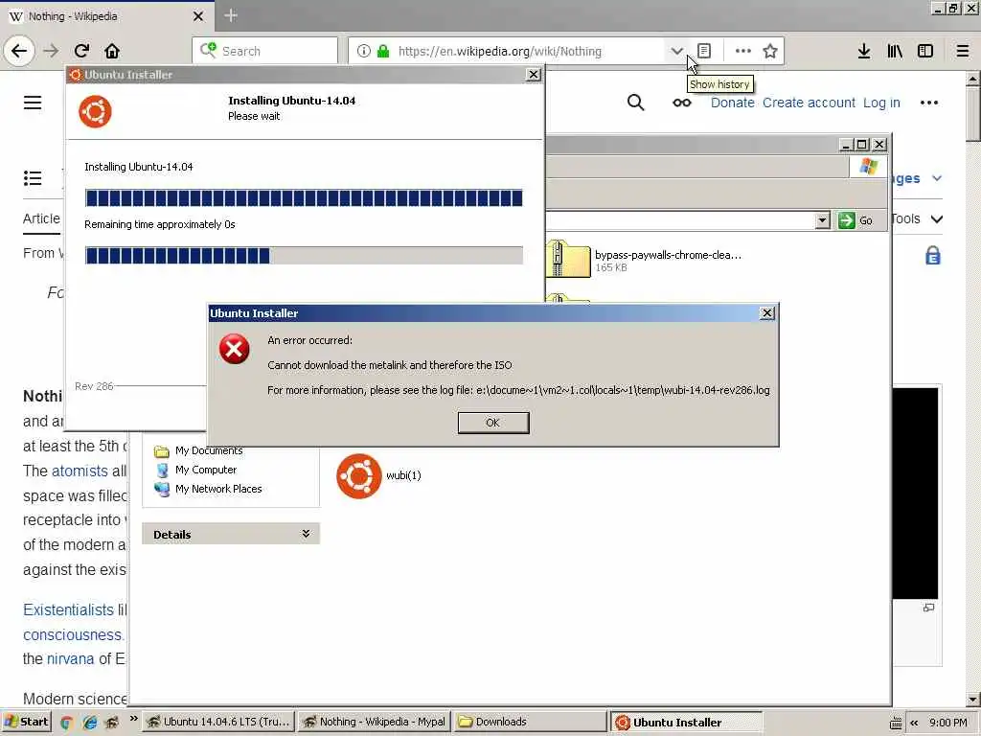Toggle the browser sidebar icon

point(925,51)
